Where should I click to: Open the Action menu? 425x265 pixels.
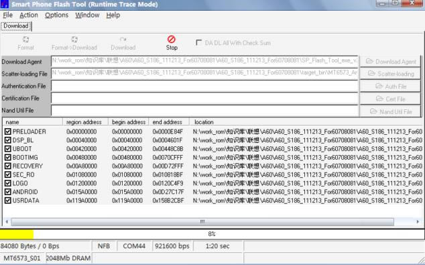point(28,15)
